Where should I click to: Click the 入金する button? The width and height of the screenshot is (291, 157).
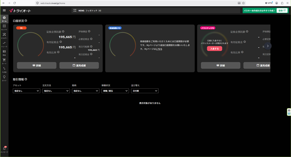pyautogui.click(x=215, y=49)
